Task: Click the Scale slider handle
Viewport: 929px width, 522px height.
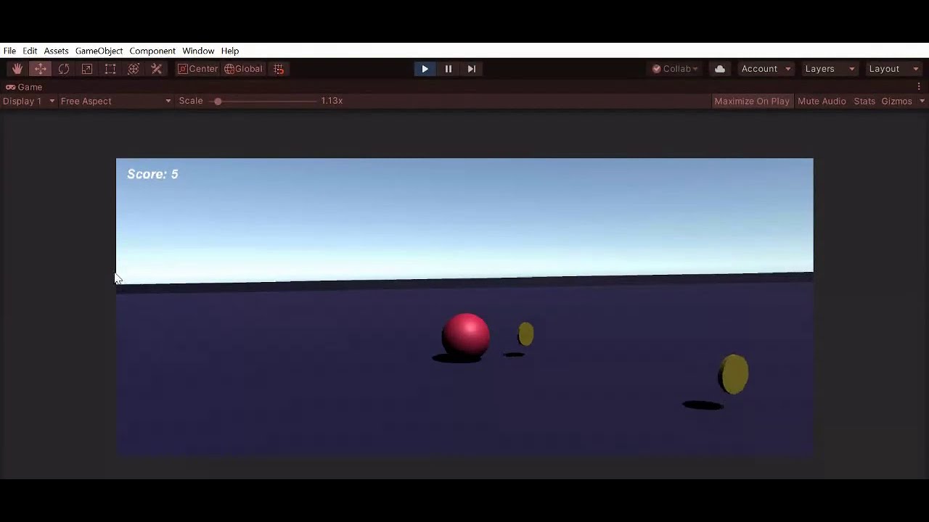Action: pos(218,101)
